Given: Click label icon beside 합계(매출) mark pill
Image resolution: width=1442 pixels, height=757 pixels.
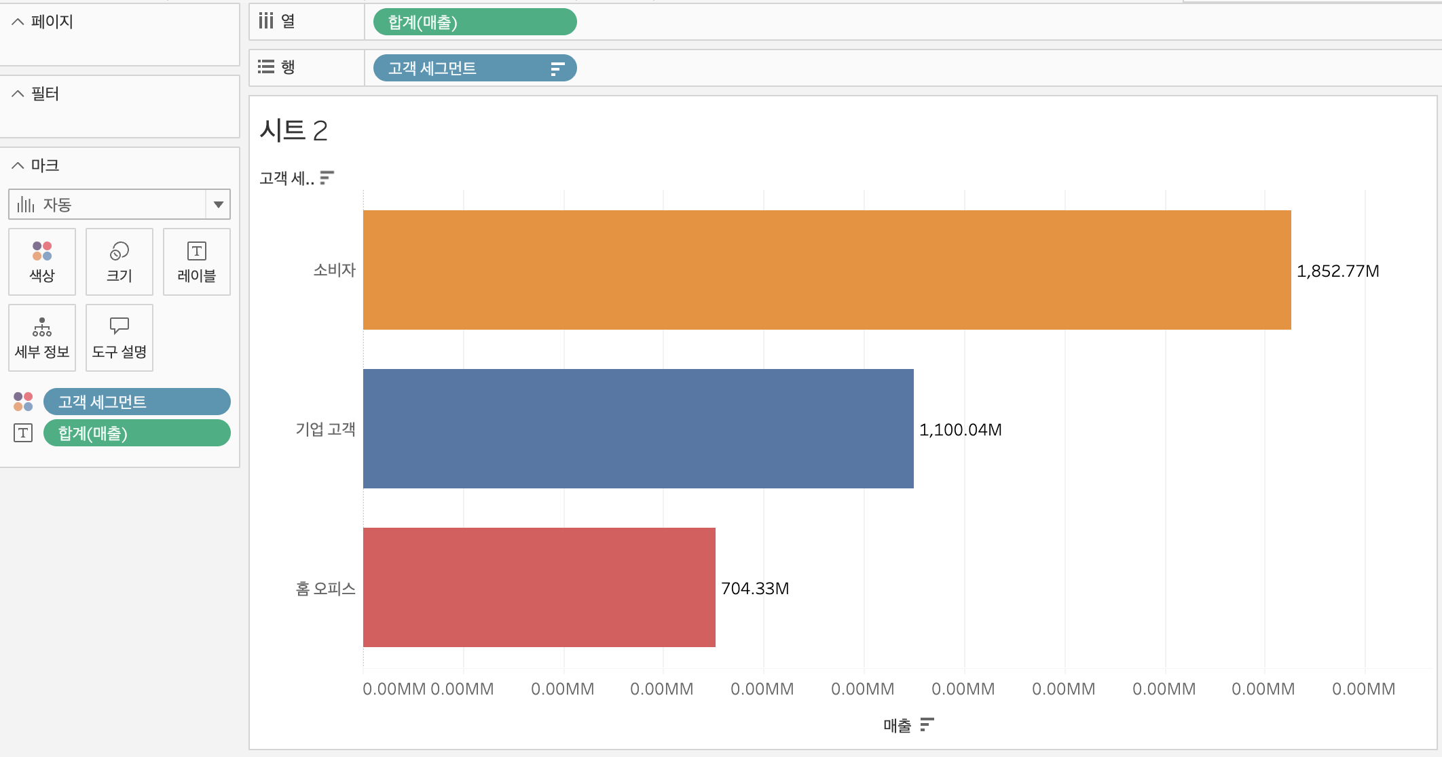Looking at the screenshot, I should click(23, 433).
